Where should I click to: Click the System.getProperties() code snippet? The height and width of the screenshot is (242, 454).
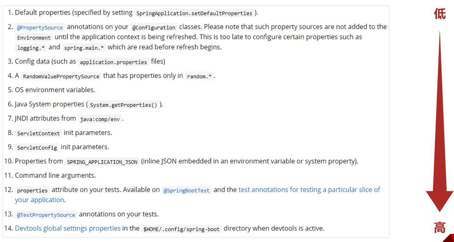(x=124, y=105)
